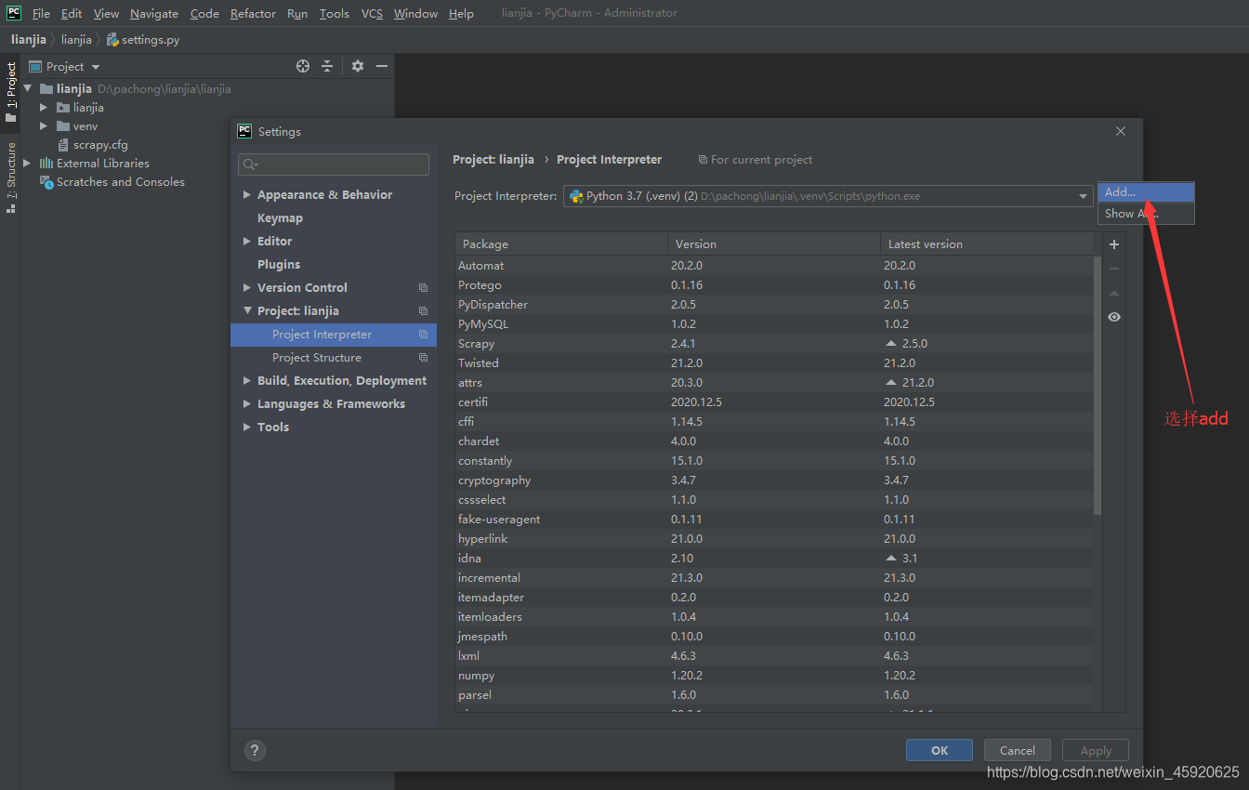Select the numpy package row
The image size is (1249, 790).
(774, 676)
